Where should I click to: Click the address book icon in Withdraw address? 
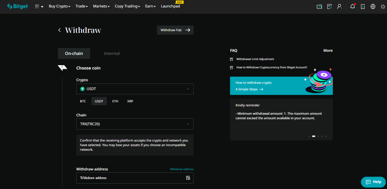pyautogui.click(x=188, y=178)
